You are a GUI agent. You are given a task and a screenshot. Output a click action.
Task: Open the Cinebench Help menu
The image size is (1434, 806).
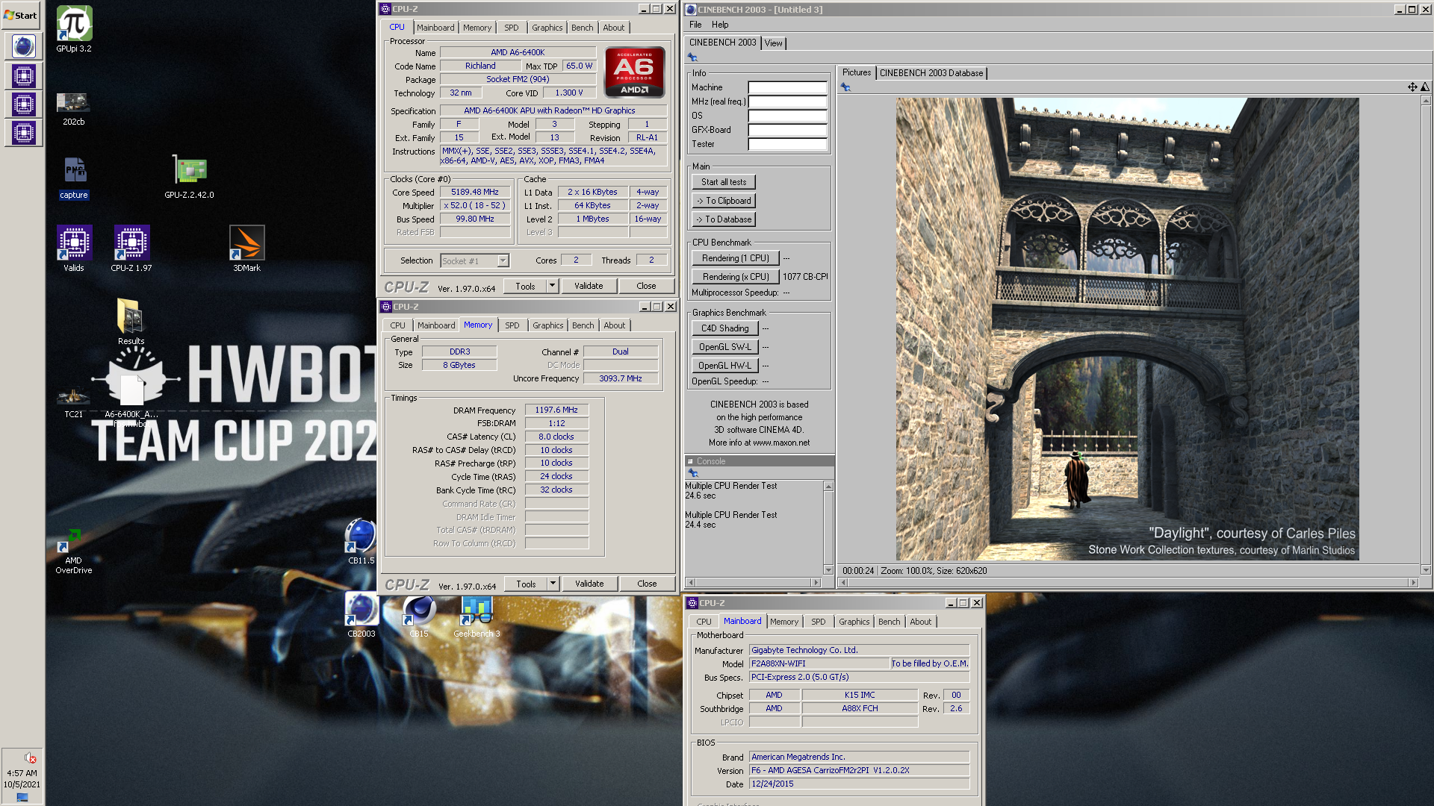tap(719, 25)
